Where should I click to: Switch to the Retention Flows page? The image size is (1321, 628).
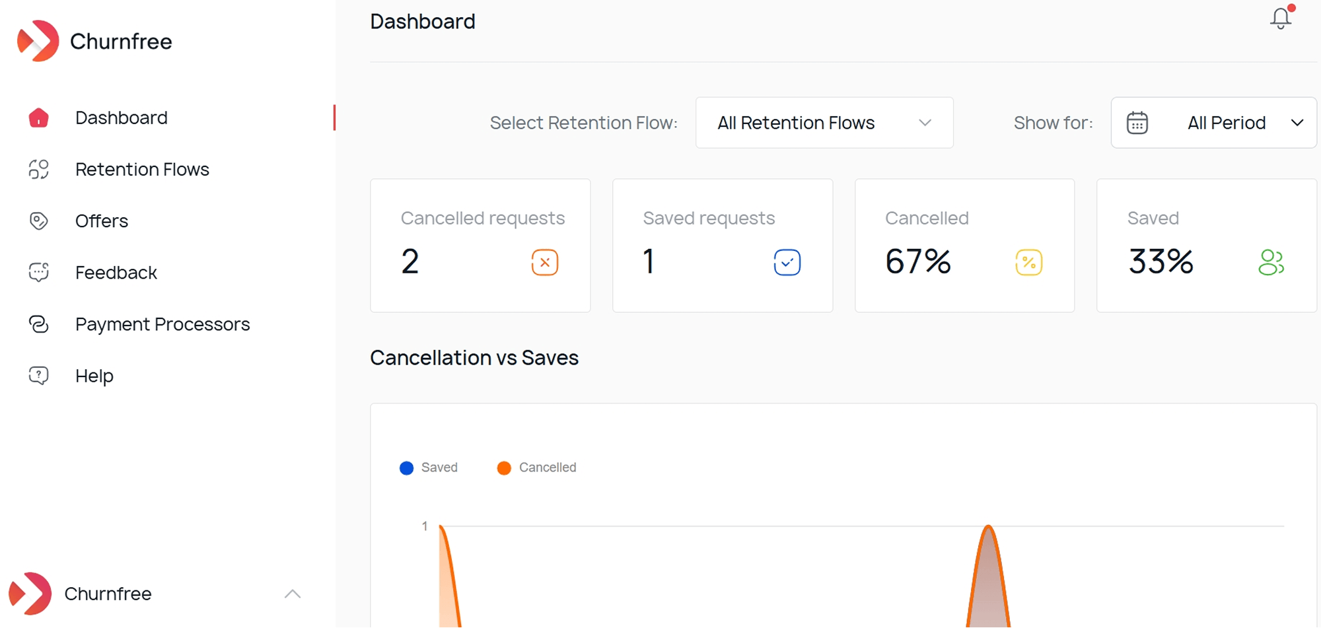pos(141,169)
